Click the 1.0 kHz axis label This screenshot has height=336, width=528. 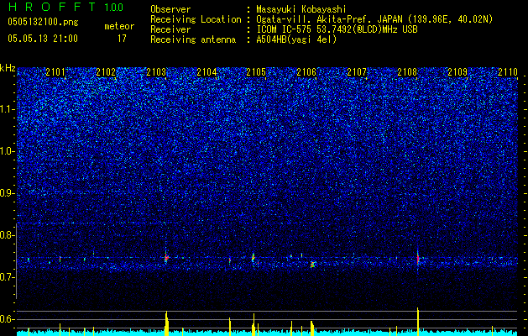tap(8, 151)
